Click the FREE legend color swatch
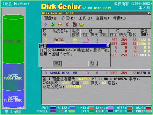 149,111
